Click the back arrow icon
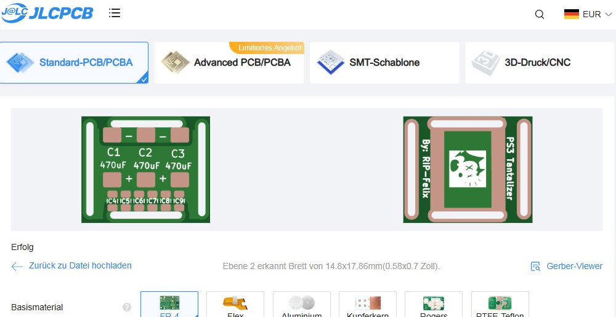The height and width of the screenshot is (317, 616). [x=17, y=266]
